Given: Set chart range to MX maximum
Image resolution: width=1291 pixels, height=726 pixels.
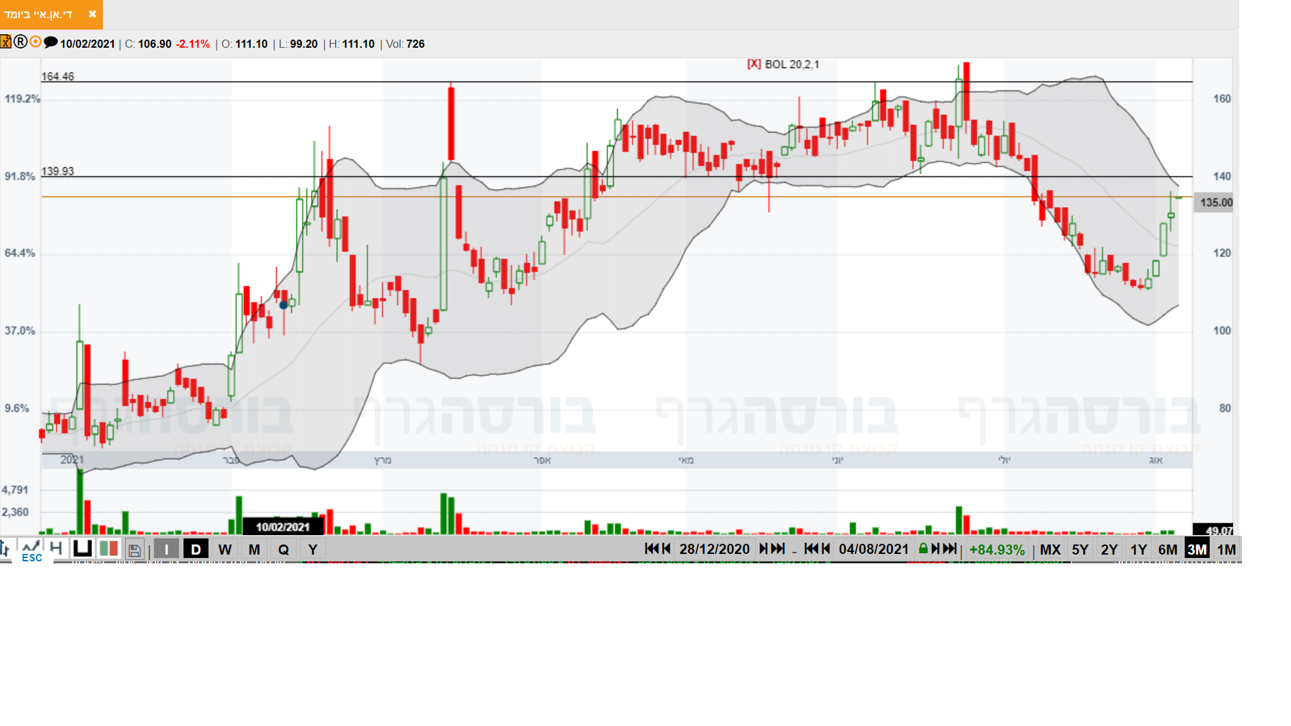Looking at the screenshot, I should 1050,549.
